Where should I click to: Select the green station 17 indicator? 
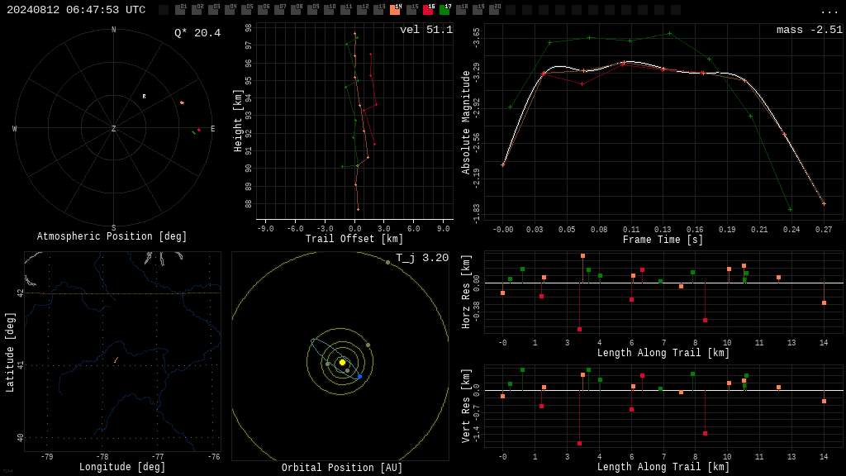445,9
